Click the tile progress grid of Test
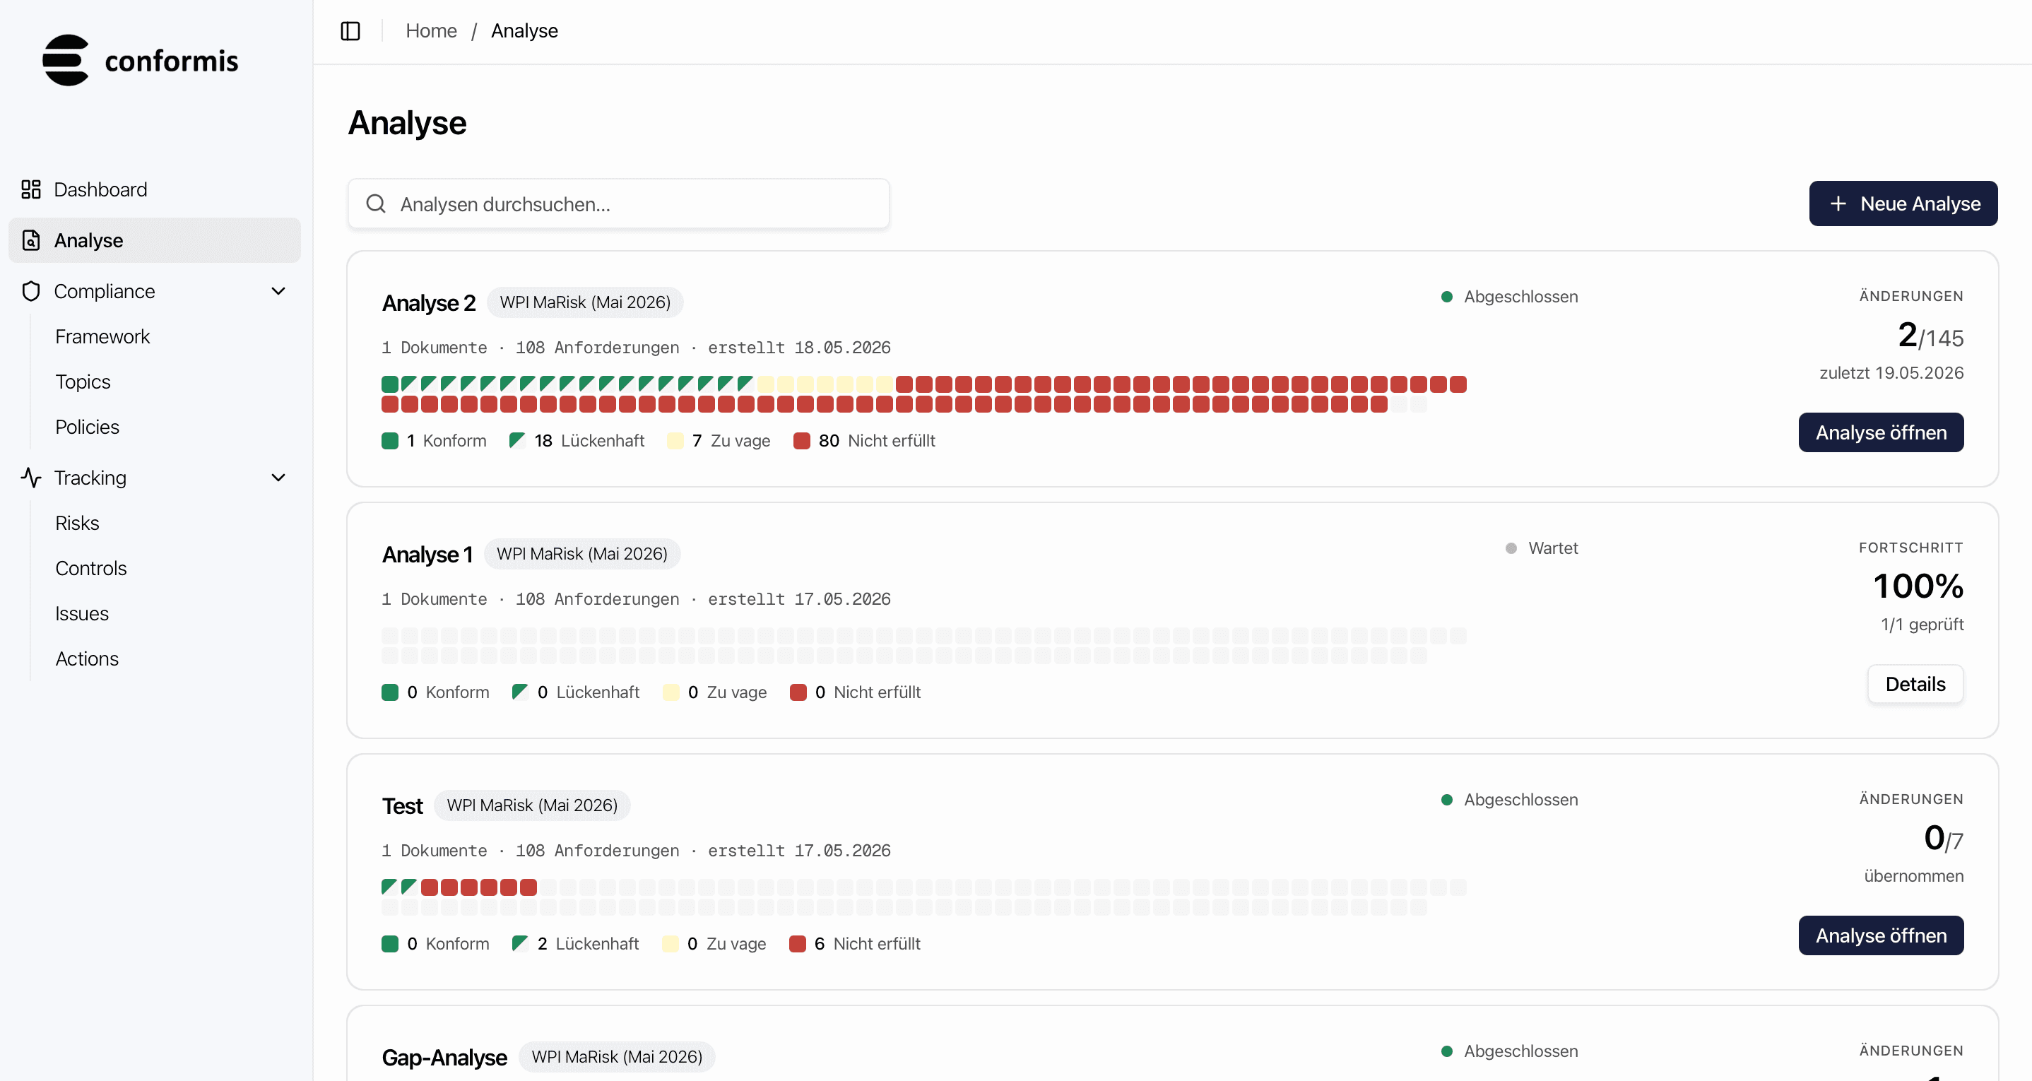 [923, 897]
